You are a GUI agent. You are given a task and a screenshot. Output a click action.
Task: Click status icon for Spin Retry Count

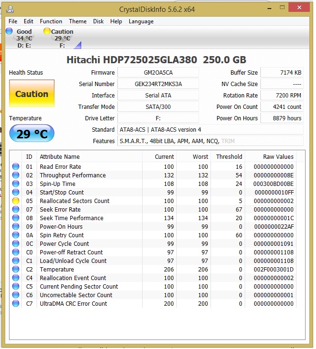pyautogui.click(x=16, y=235)
